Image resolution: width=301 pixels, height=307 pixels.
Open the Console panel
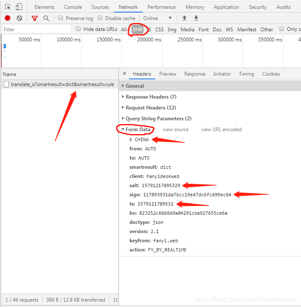coord(73,7)
